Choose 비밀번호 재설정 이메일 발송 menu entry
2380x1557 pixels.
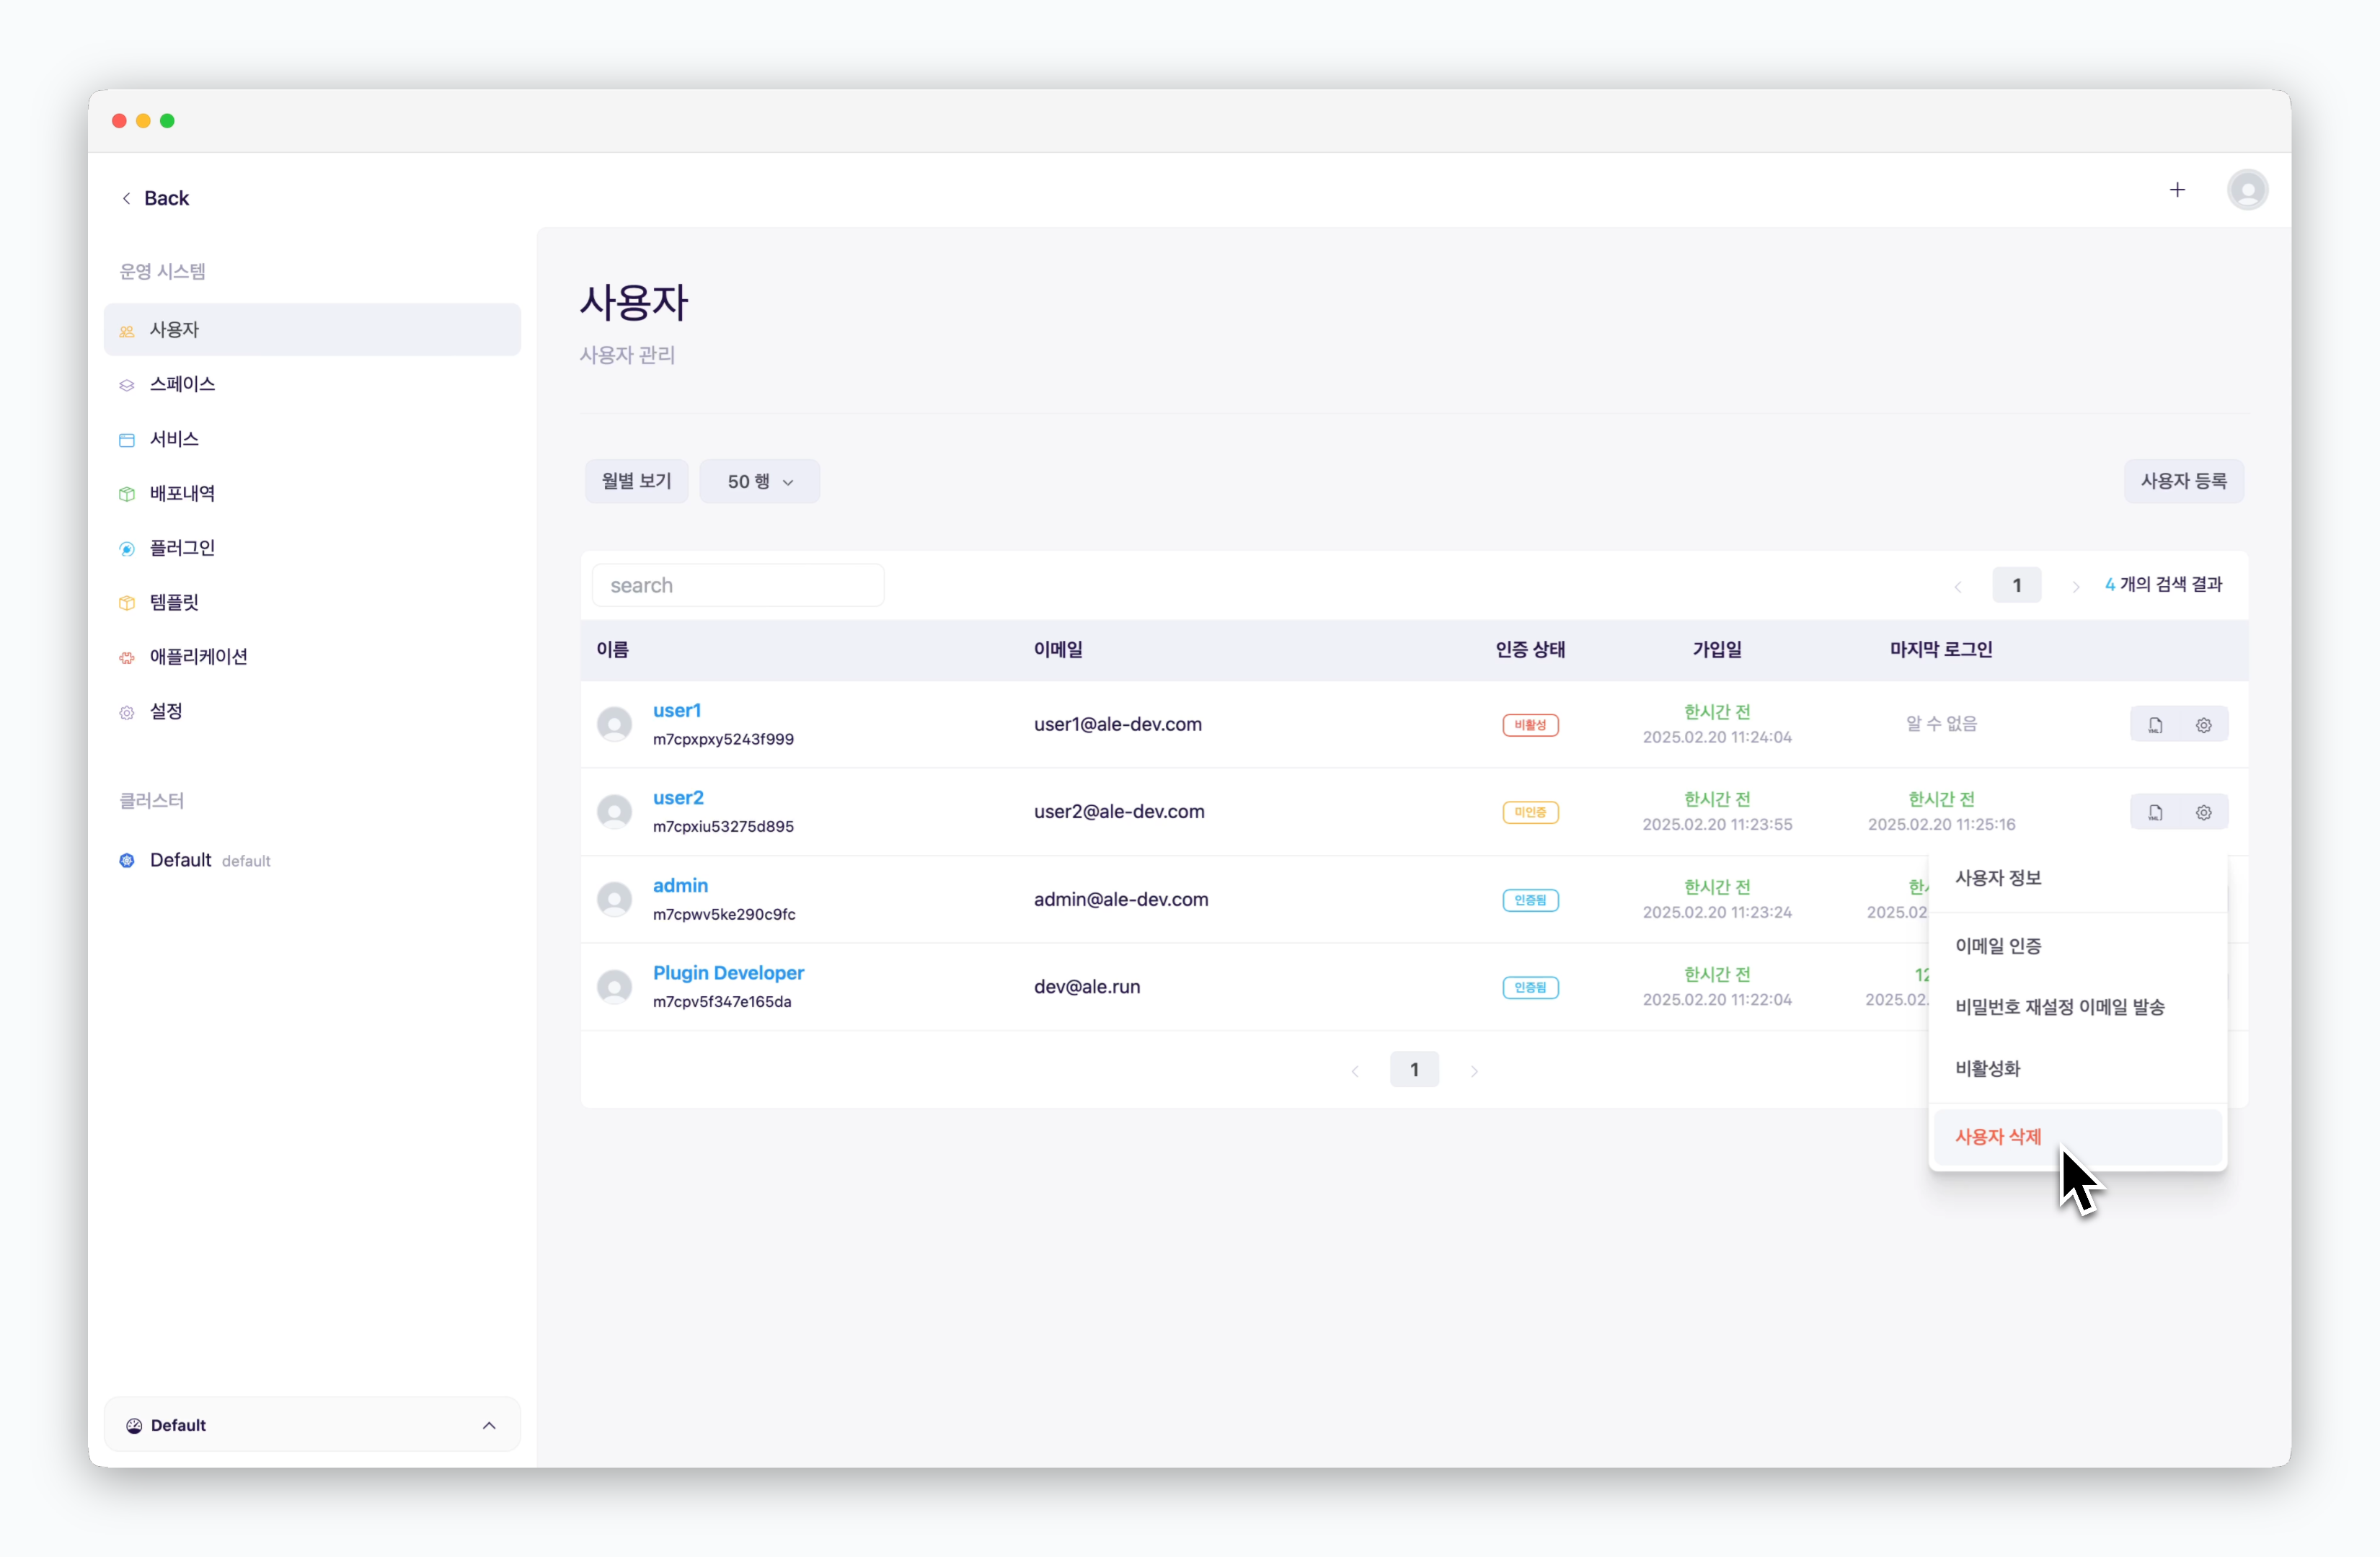point(2078,1007)
